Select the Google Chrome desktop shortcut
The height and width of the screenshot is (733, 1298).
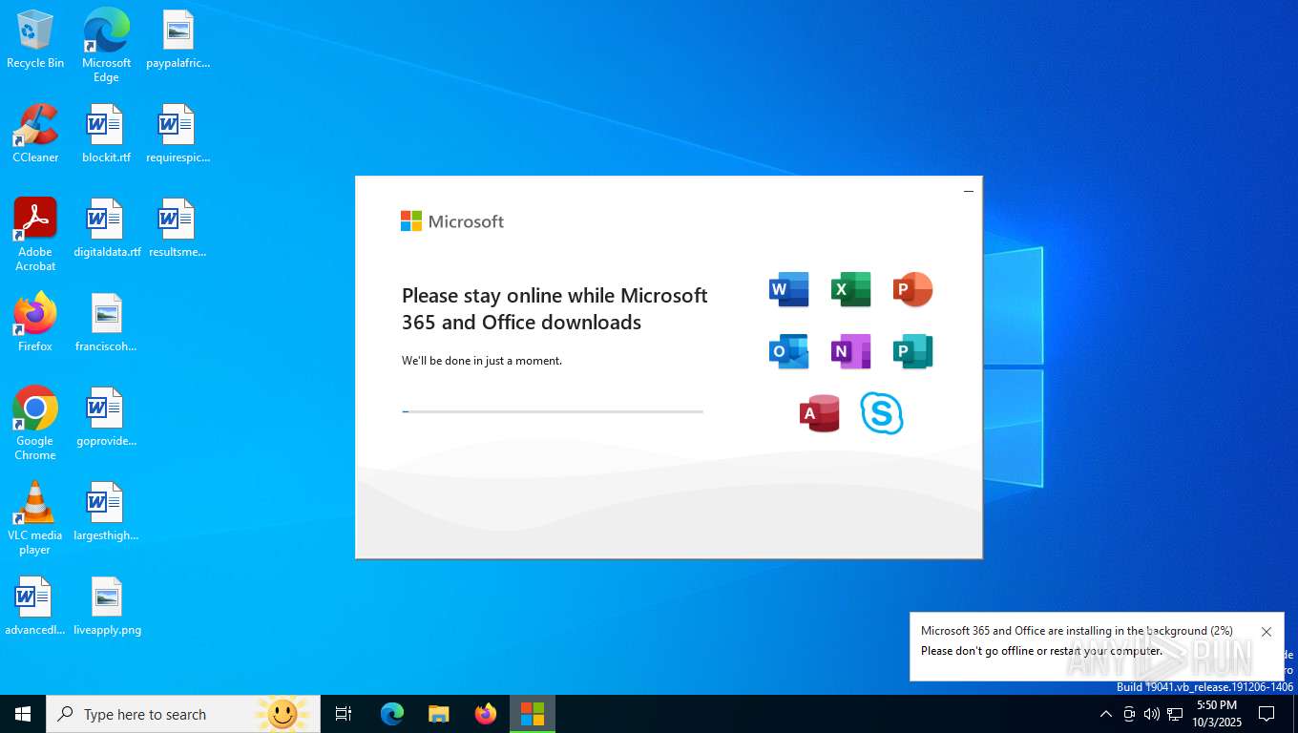pyautogui.click(x=35, y=424)
